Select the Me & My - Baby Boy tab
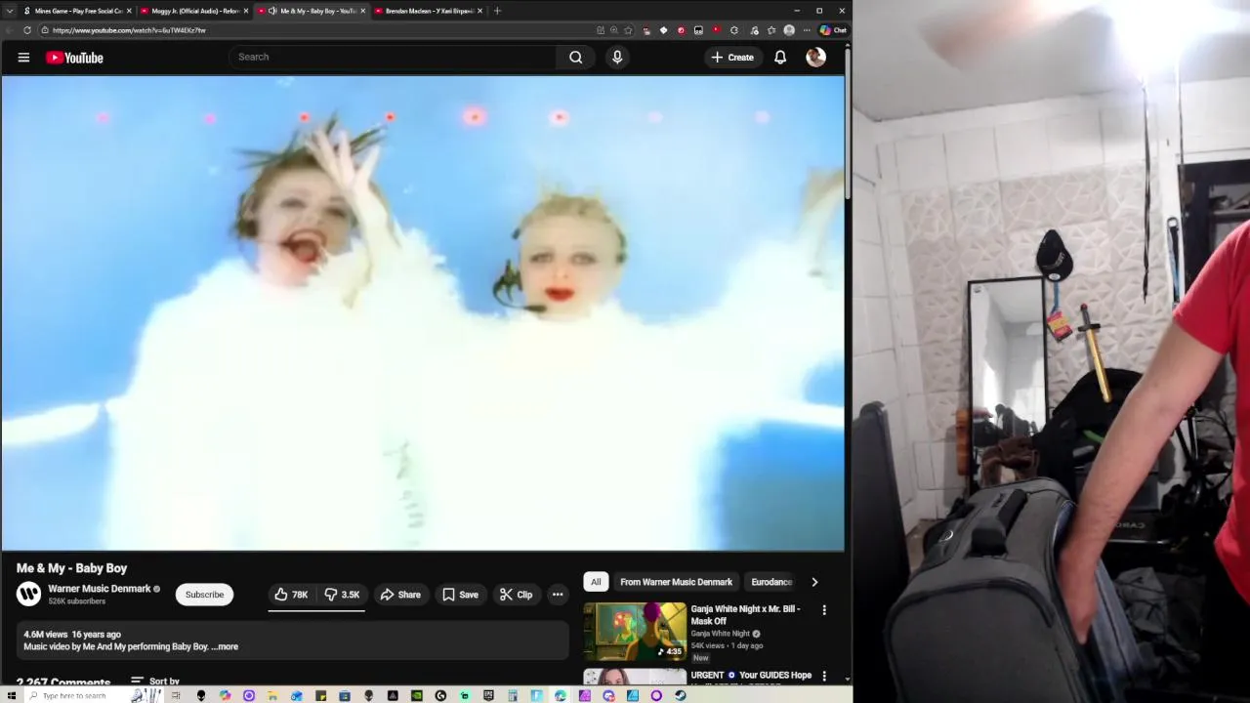This screenshot has height=703, width=1250. tap(312, 11)
